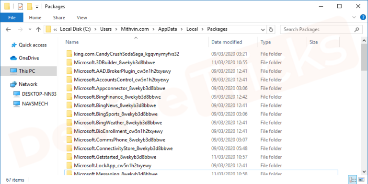The height and width of the screenshot is (184, 368).
Task: Click the vertical scrollbar down arrow
Action: pos(364,172)
